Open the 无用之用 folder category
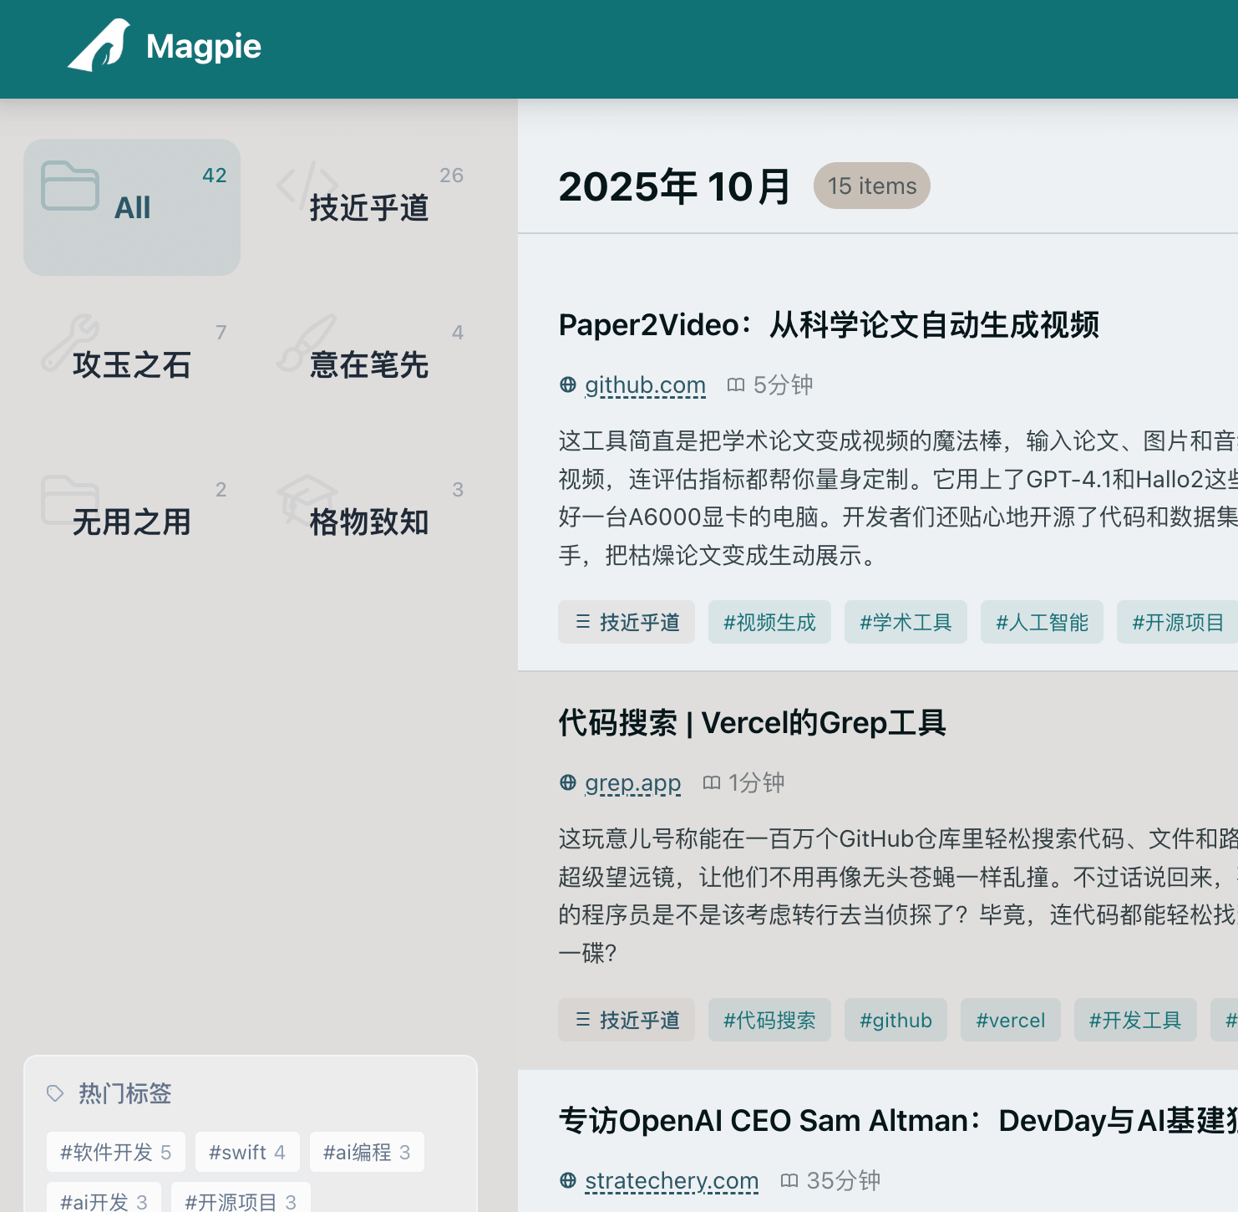Viewport: 1238px width, 1212px height. point(132,522)
